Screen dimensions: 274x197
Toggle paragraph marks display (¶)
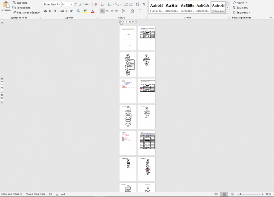point(144,4)
